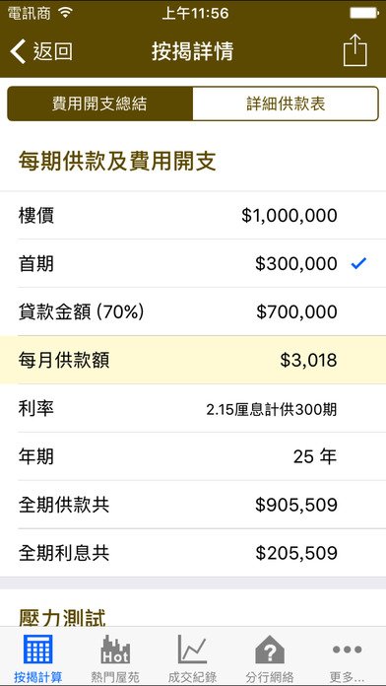Tap the 年期 25 年 row

point(193,456)
